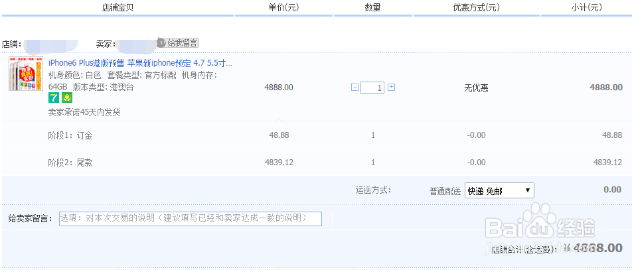Click the 店铺宝贝 column header
This screenshot has height=270, width=632.
tap(118, 8)
